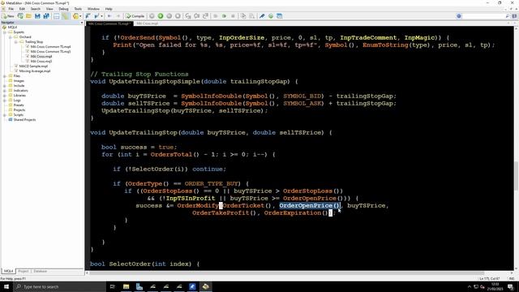Switch to the MA Cross.mq4 editor tab
Viewport: 519px width, 292px height.
tap(147, 24)
